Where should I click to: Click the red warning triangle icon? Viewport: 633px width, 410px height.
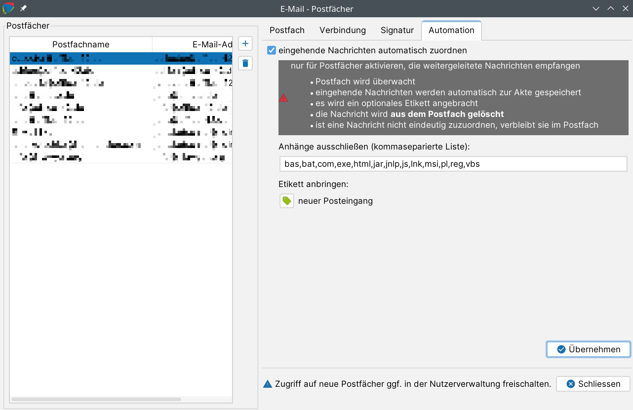(283, 98)
